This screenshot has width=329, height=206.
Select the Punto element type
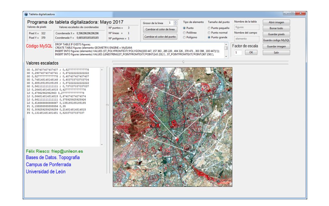click(184, 28)
